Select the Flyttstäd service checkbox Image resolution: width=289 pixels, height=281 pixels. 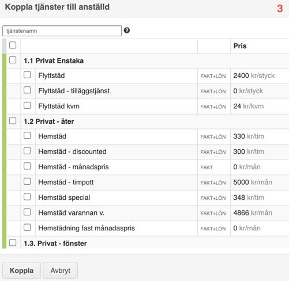pyautogui.click(x=27, y=75)
